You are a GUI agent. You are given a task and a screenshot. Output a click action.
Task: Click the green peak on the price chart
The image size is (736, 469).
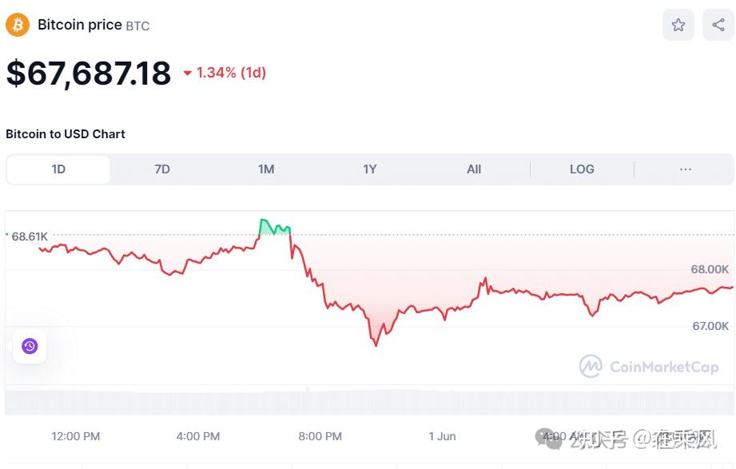click(274, 226)
